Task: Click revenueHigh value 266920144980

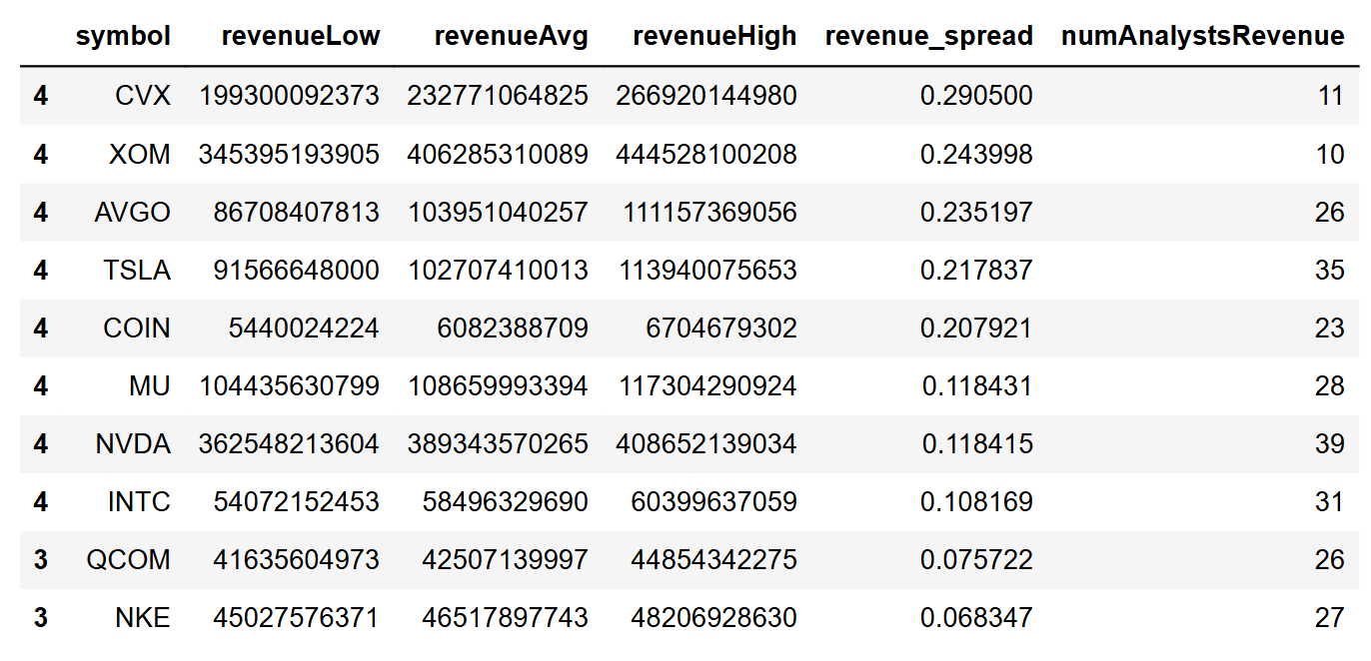Action: click(706, 96)
